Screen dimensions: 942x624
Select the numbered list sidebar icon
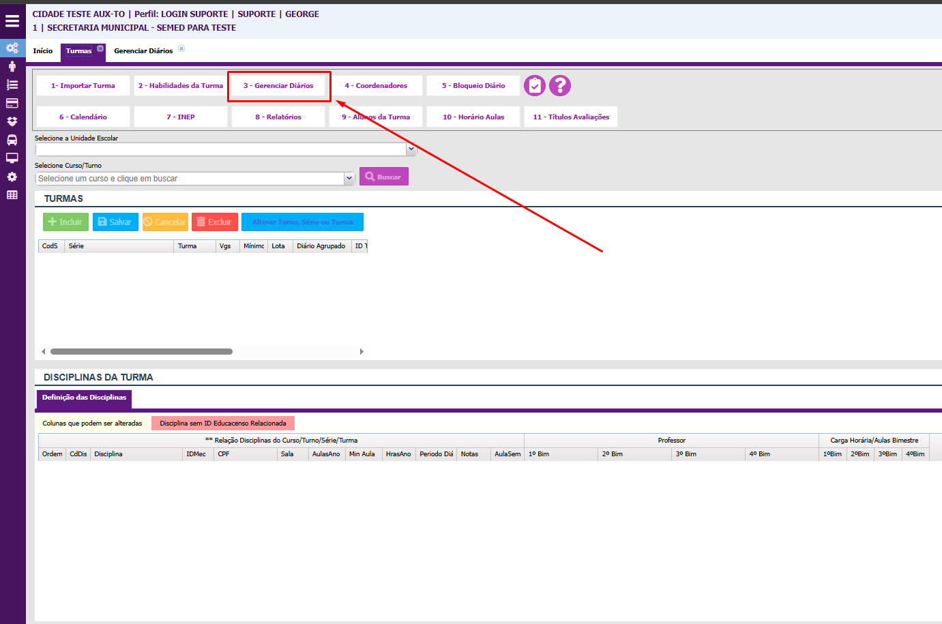(x=12, y=85)
